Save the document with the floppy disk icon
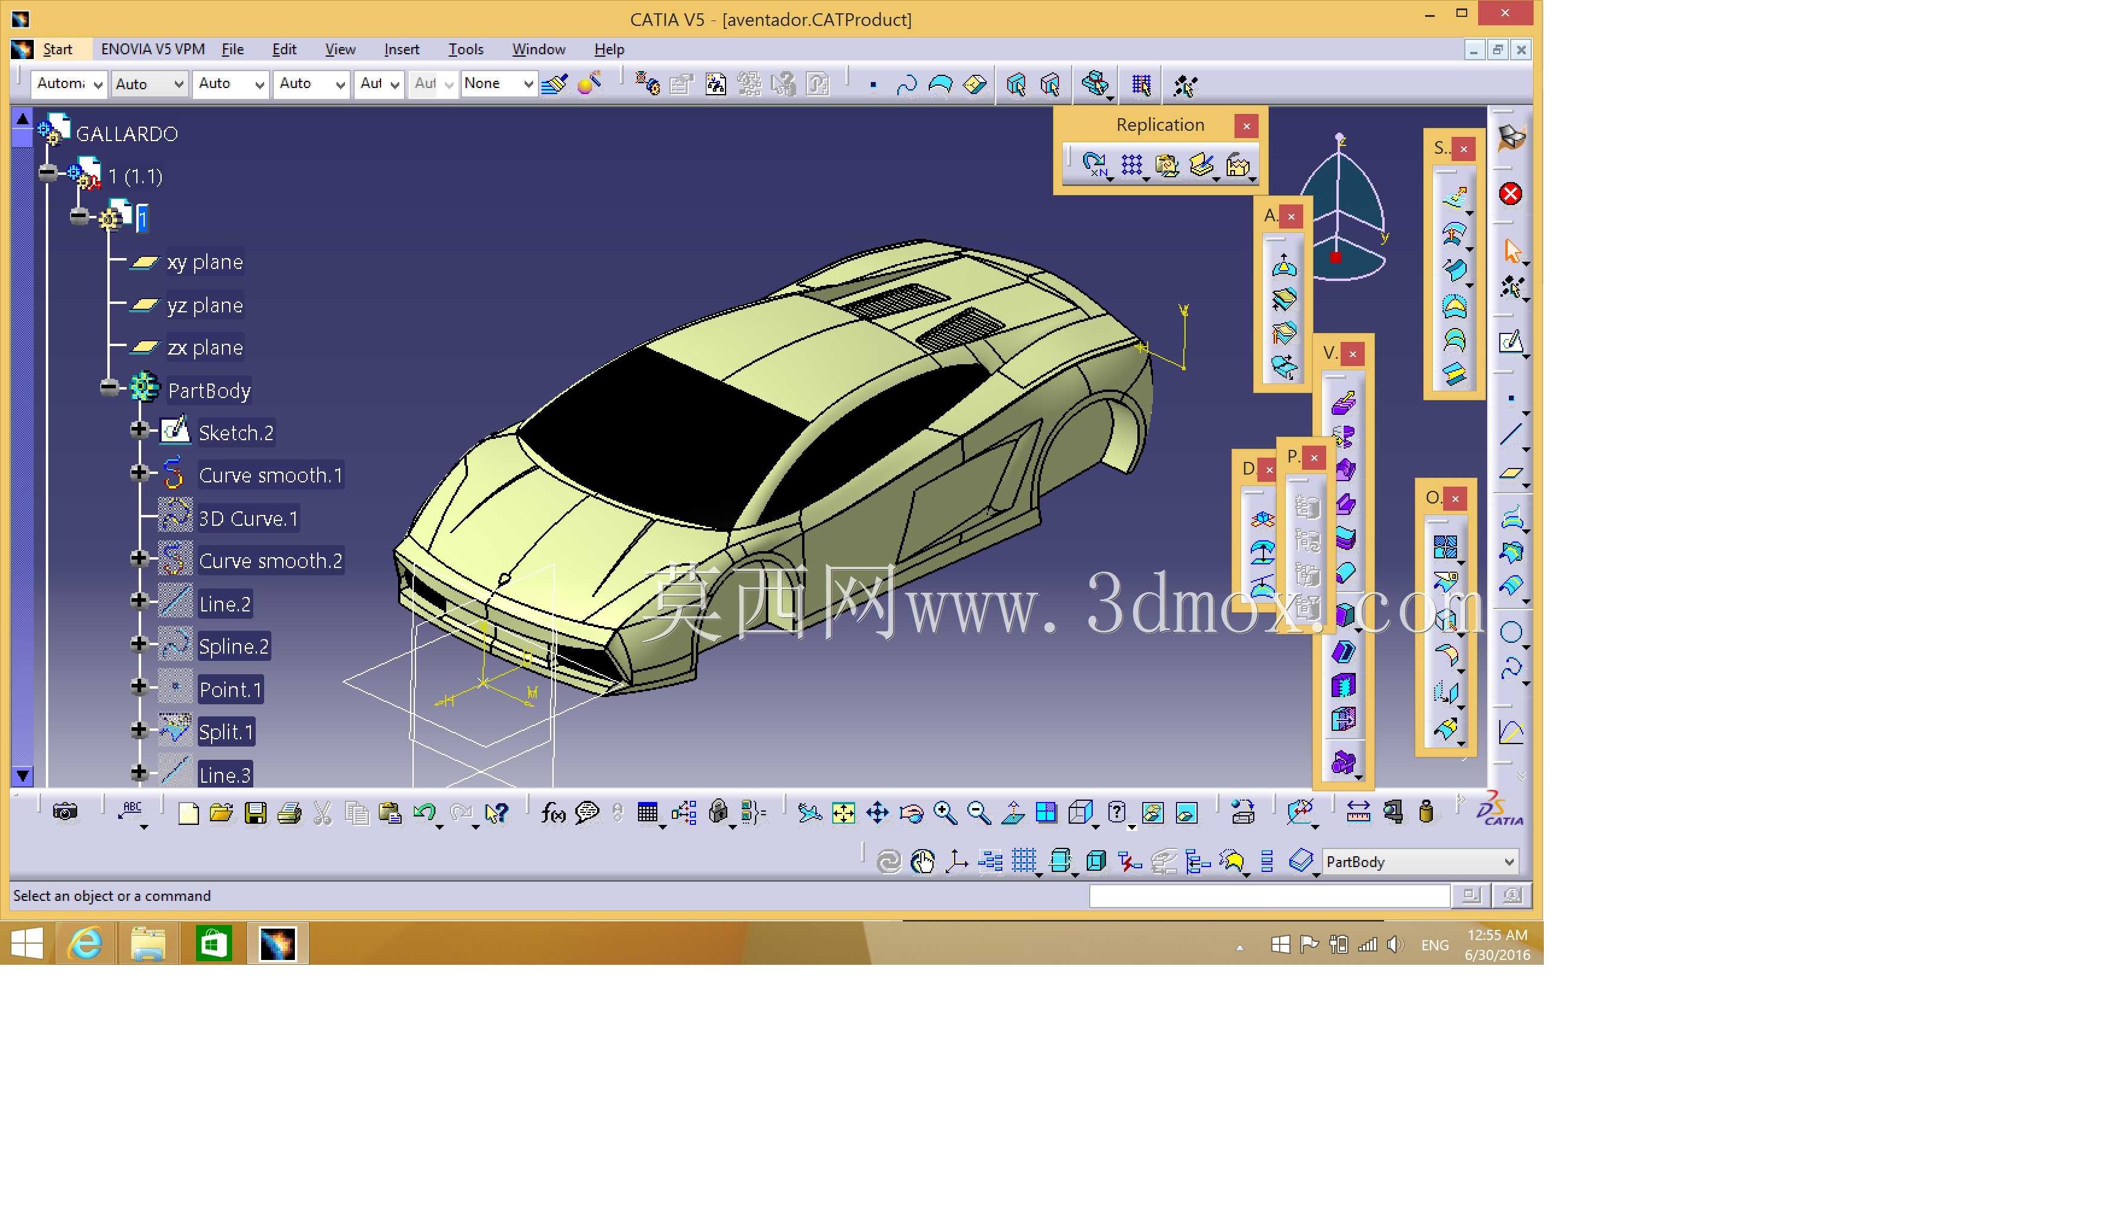 255,813
